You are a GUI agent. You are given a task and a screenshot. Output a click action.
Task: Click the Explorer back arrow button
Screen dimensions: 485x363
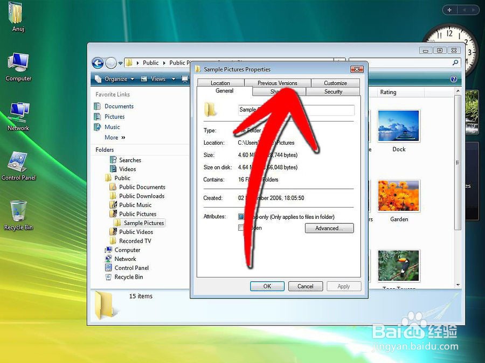coord(98,63)
